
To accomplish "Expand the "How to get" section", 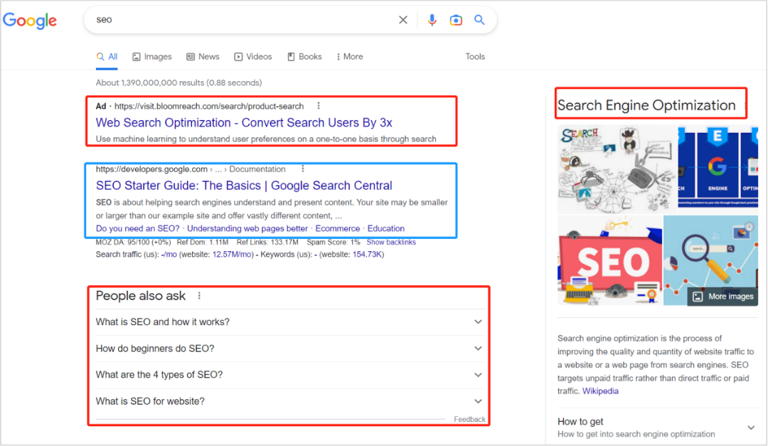I will 751,428.
